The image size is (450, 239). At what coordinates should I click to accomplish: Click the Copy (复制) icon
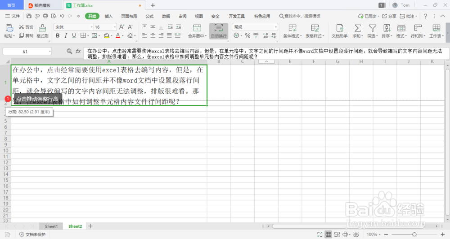coord(21,35)
